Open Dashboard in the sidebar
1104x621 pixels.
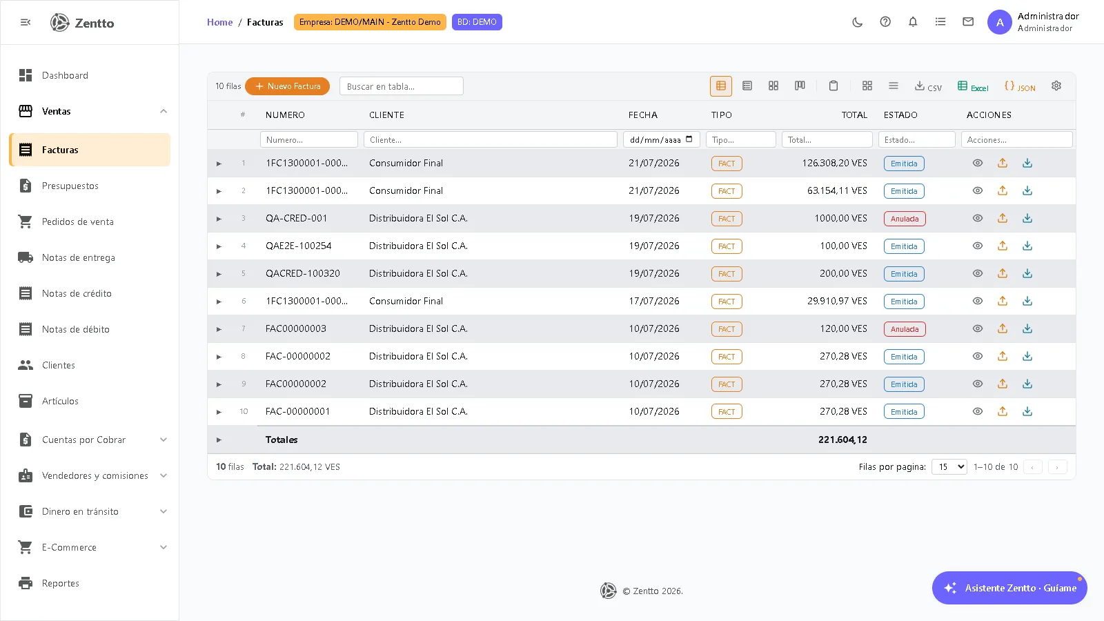point(90,75)
